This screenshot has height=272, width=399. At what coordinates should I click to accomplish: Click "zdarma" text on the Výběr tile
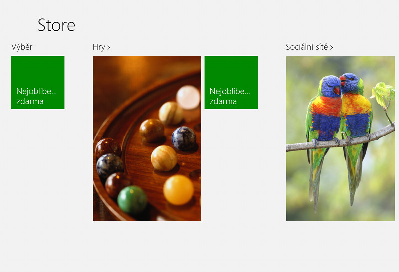pos(30,101)
